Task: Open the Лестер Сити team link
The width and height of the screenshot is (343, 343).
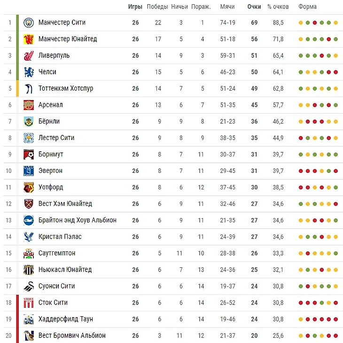Action: click(x=56, y=138)
